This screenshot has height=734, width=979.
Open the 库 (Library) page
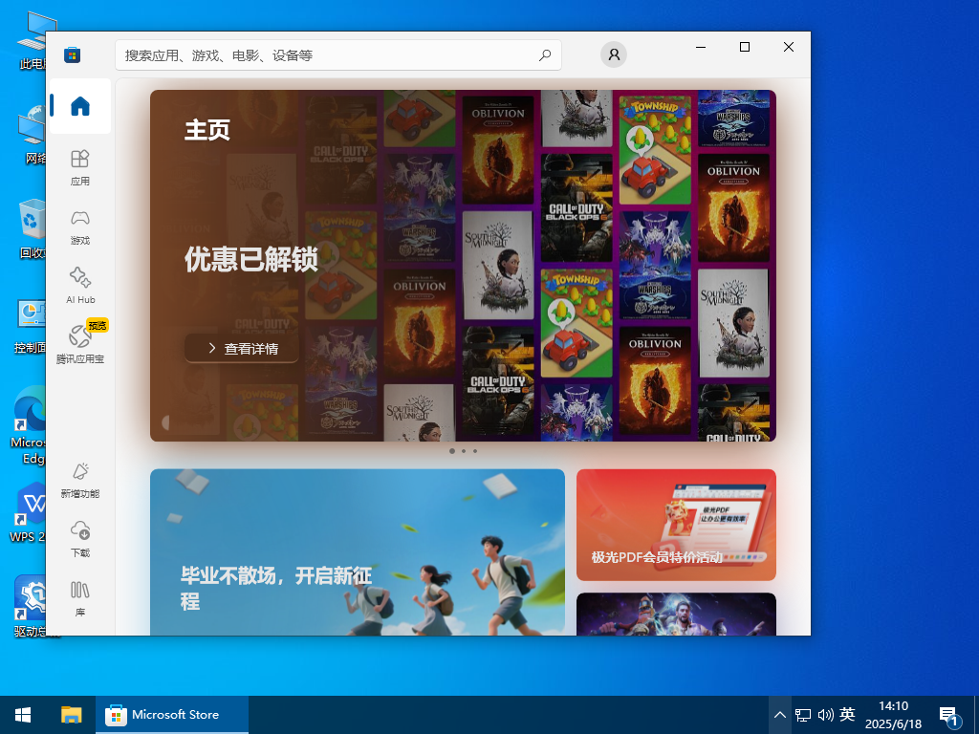pos(80,598)
